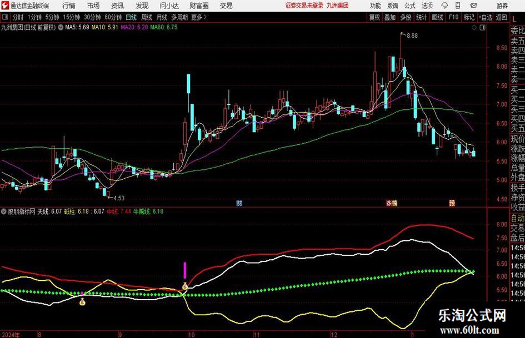This screenshot has height=338, width=525.
Task: Click MA60: 6.75 indicator value
Action: pos(164,27)
